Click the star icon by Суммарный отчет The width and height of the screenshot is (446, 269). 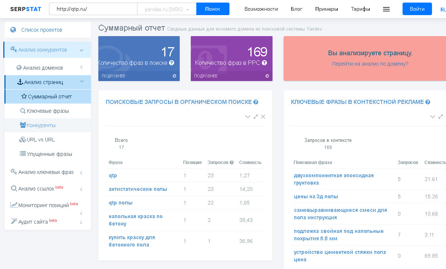click(24, 97)
